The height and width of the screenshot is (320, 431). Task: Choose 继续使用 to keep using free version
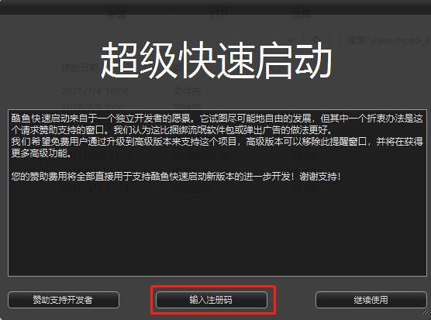(x=371, y=300)
